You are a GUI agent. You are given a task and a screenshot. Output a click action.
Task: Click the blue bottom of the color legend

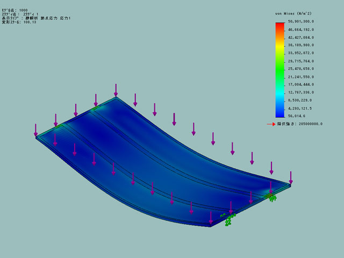279,113
